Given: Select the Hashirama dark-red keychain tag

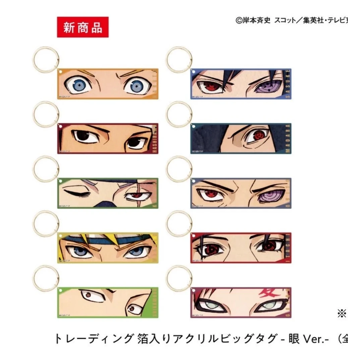Looking at the screenshot, I should [108, 138].
